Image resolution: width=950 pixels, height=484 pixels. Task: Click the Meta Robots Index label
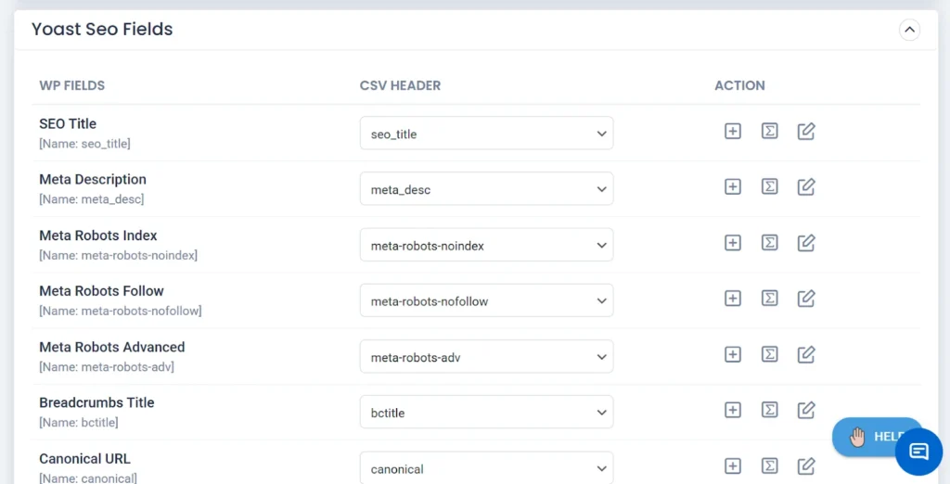point(98,236)
